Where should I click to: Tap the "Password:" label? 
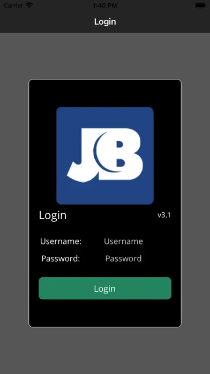pyautogui.click(x=61, y=258)
